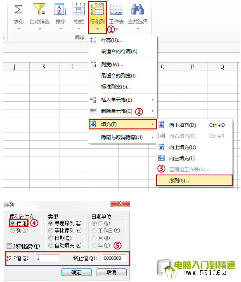
Task: Select 向左填充(L) menu text
Action: tap(182, 158)
